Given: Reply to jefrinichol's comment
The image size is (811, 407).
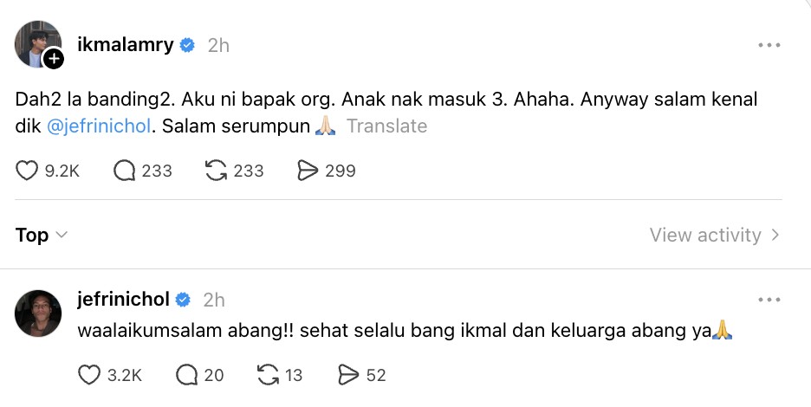Looking at the screenshot, I should click(x=187, y=375).
